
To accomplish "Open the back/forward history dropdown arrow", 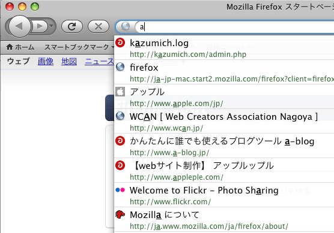I will (51, 26).
